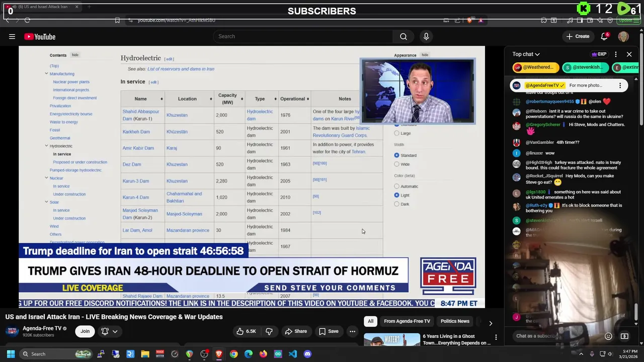Open live chat more options menu
Screen dimensions: 644x362
click(x=616, y=54)
